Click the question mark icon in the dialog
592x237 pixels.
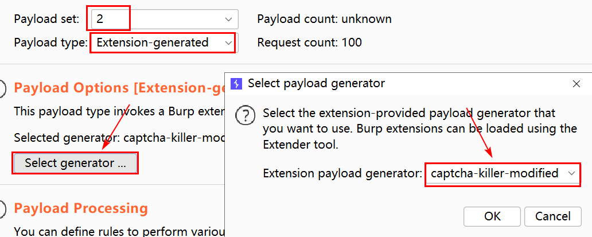(246, 116)
